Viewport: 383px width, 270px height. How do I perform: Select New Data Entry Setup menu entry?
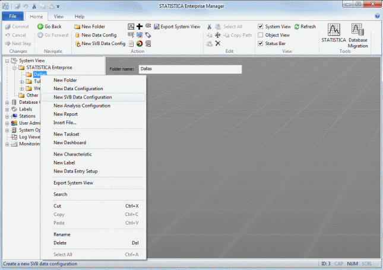[x=93, y=171]
